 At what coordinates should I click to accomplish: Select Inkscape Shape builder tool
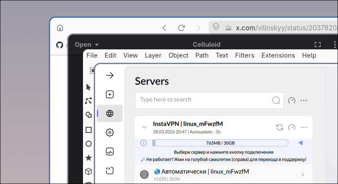click(x=89, y=115)
